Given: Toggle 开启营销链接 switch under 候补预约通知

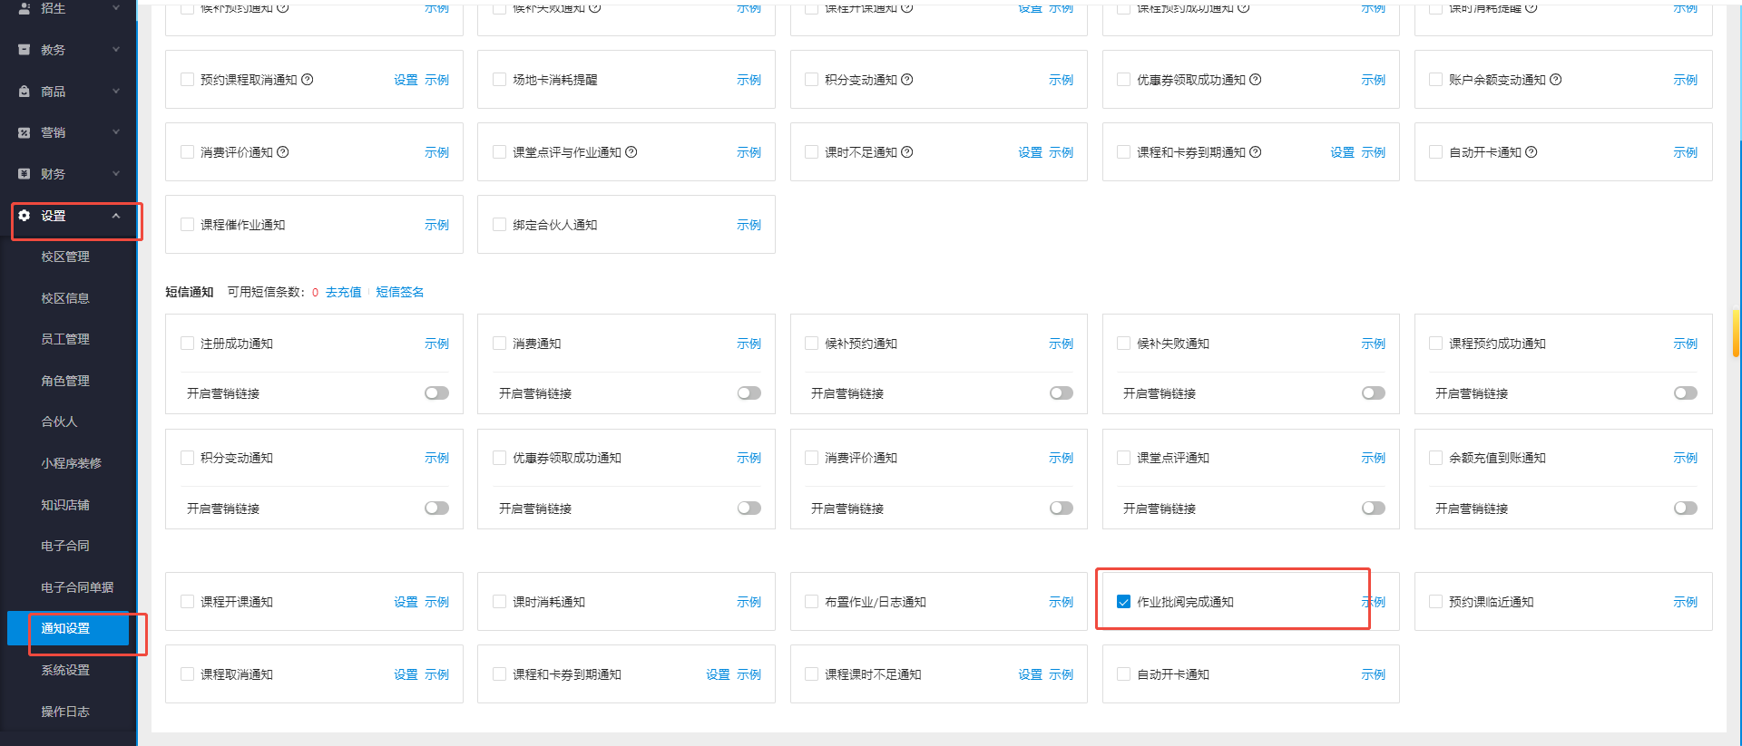Looking at the screenshot, I should tap(1061, 393).
